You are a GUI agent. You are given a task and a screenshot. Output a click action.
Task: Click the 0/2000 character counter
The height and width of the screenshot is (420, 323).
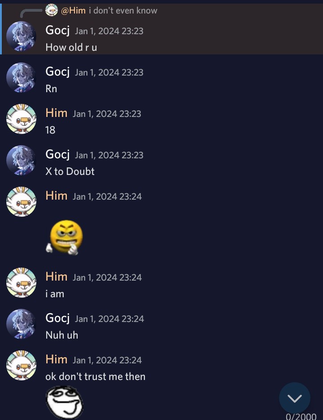coord(301,416)
